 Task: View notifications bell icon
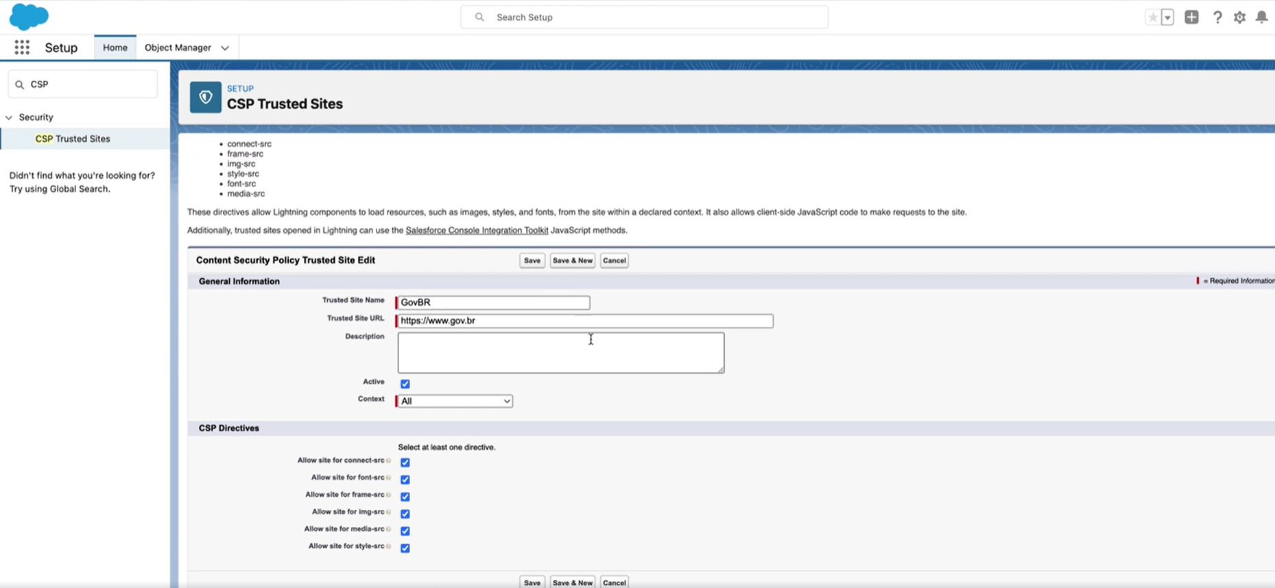(1262, 17)
